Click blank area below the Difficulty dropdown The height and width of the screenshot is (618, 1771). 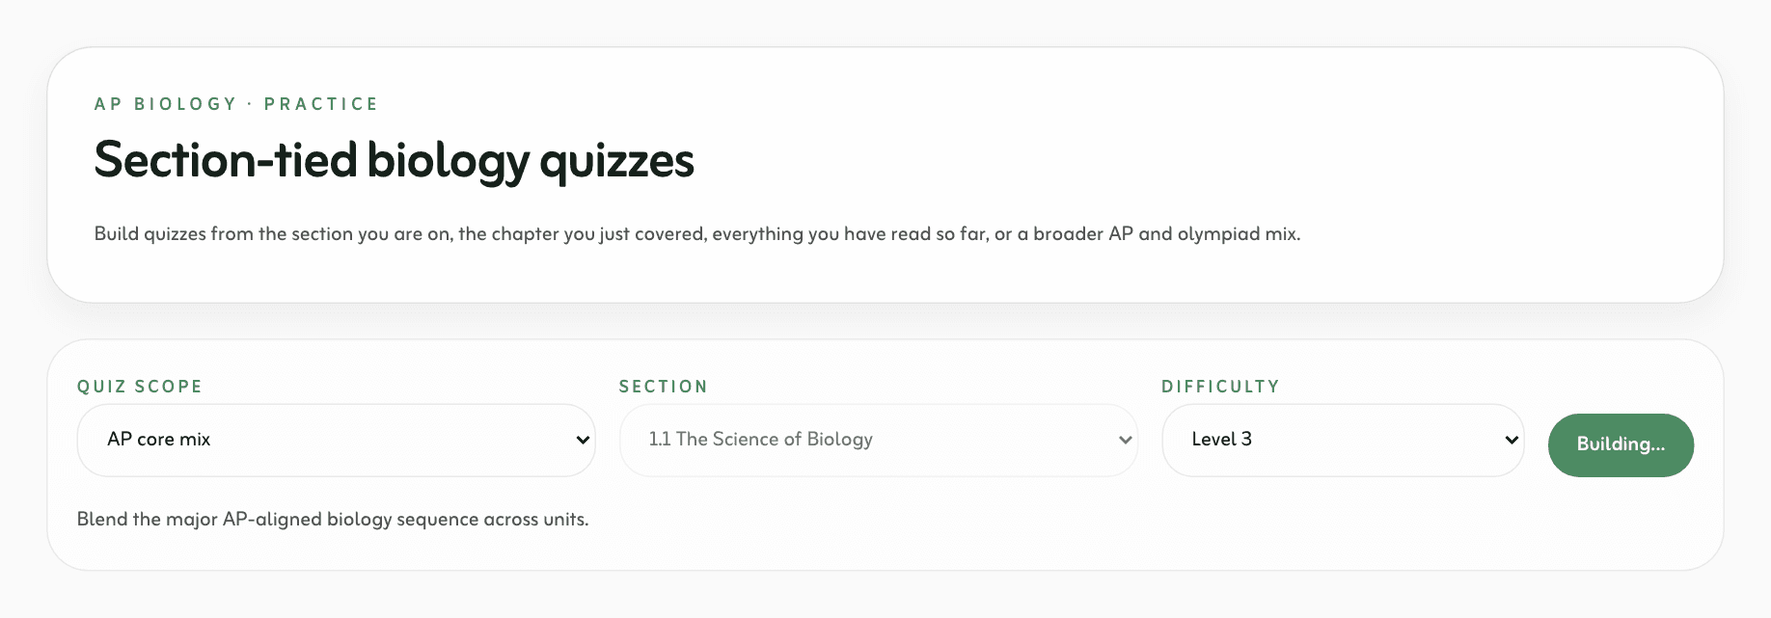(x=1341, y=525)
